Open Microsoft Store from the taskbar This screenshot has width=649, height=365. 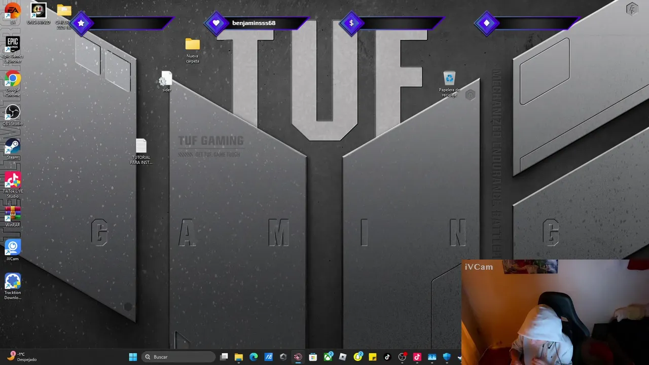(x=313, y=357)
